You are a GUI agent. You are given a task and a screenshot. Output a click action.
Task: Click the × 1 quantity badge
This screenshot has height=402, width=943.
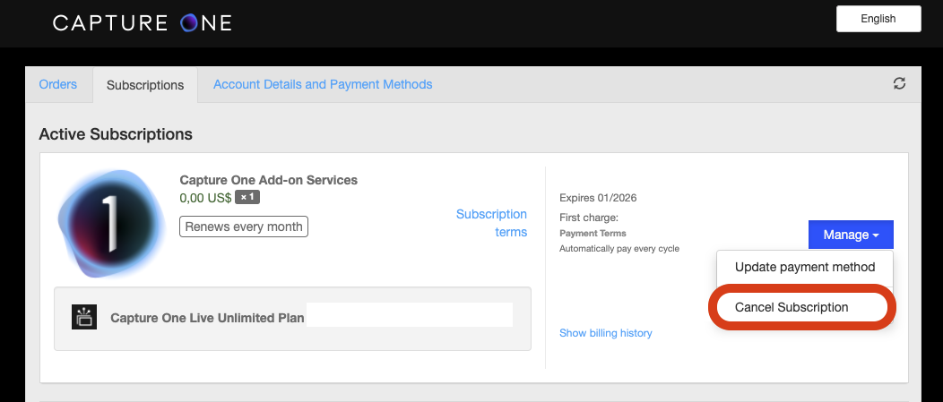tap(247, 197)
